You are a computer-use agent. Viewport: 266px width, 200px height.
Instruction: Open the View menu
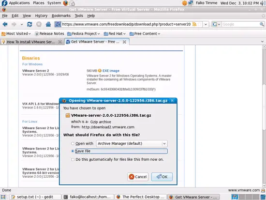point(27,15)
